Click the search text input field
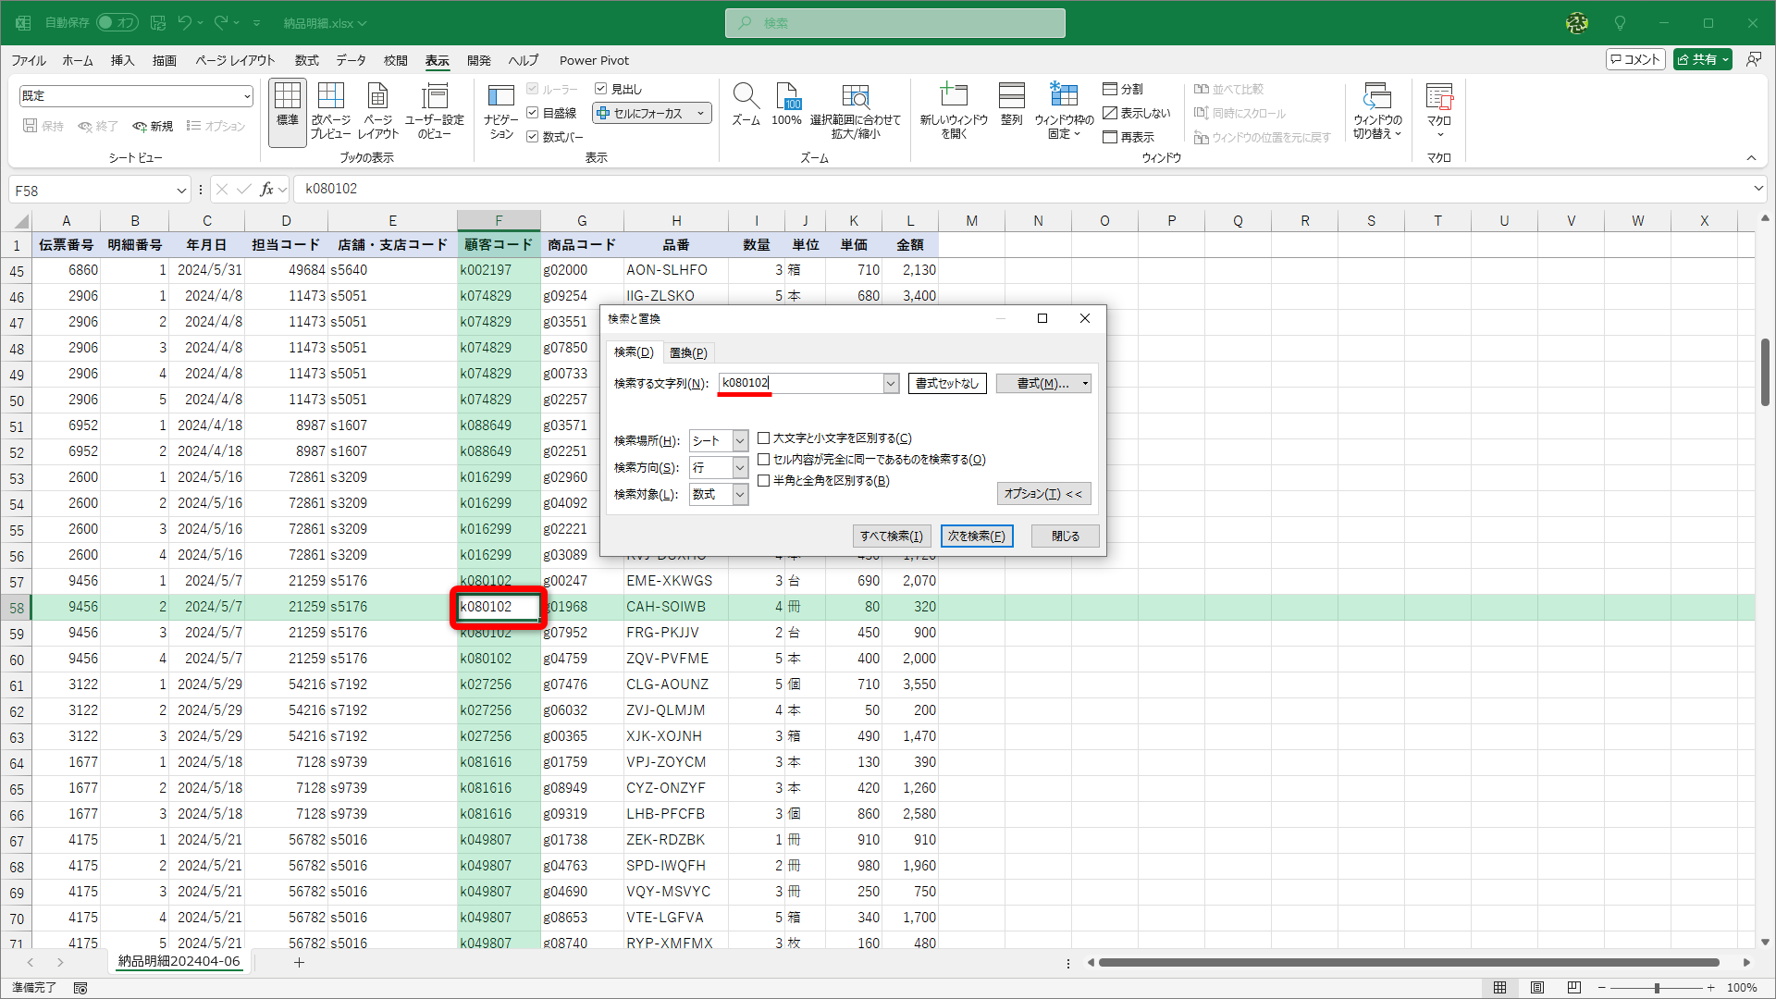 click(x=800, y=383)
